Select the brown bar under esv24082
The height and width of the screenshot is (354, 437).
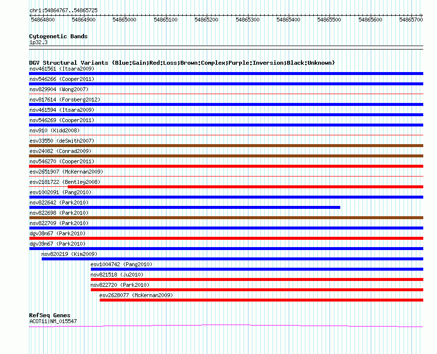coord(226,156)
